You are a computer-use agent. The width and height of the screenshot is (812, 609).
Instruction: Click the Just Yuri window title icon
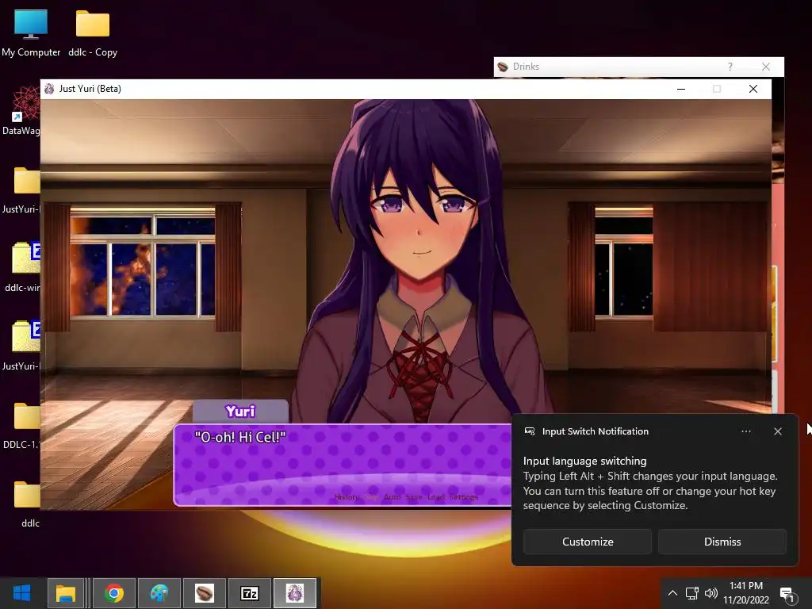49,89
